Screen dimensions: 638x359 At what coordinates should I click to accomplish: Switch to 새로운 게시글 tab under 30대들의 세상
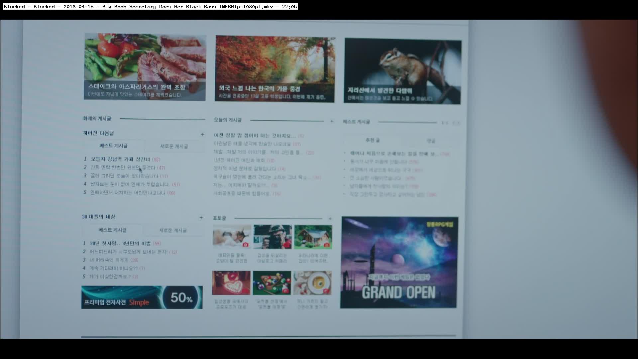tap(173, 230)
